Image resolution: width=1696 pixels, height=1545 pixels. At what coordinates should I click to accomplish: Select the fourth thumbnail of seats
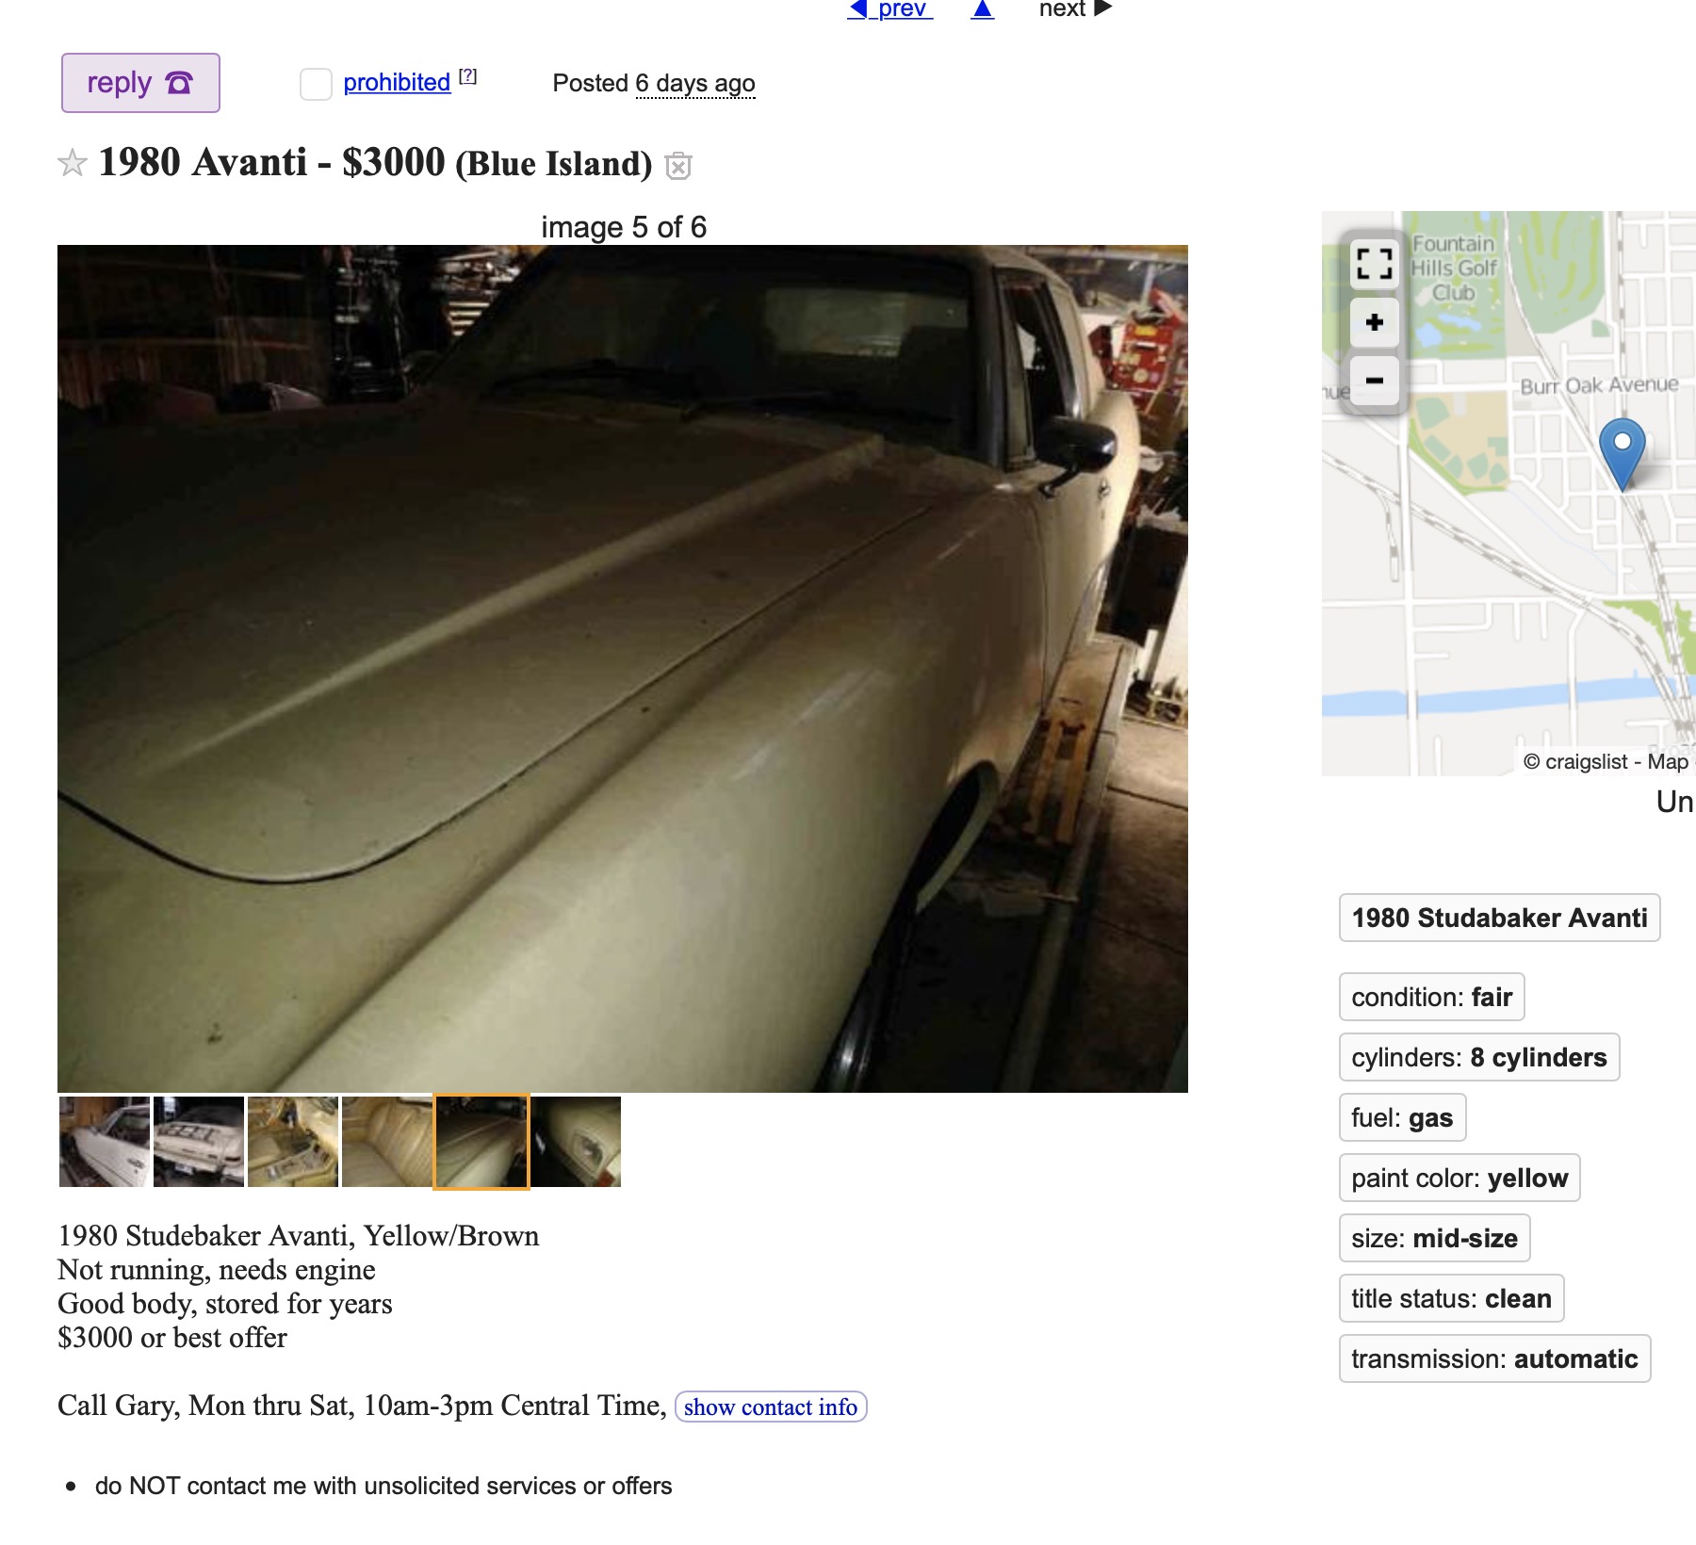[x=387, y=1142]
